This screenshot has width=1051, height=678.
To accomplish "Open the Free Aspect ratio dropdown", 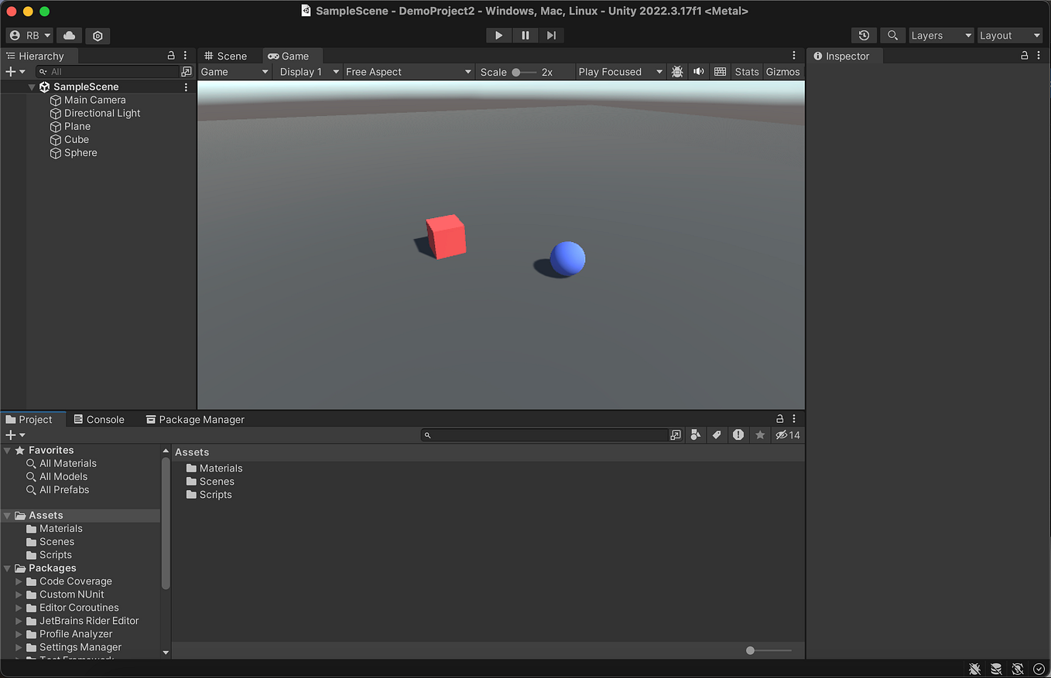I will 408,71.
